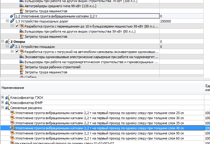Screen dimensions: 210x144
Task: Click the Наименование column header
Action: pyautogui.click(x=102, y=88)
